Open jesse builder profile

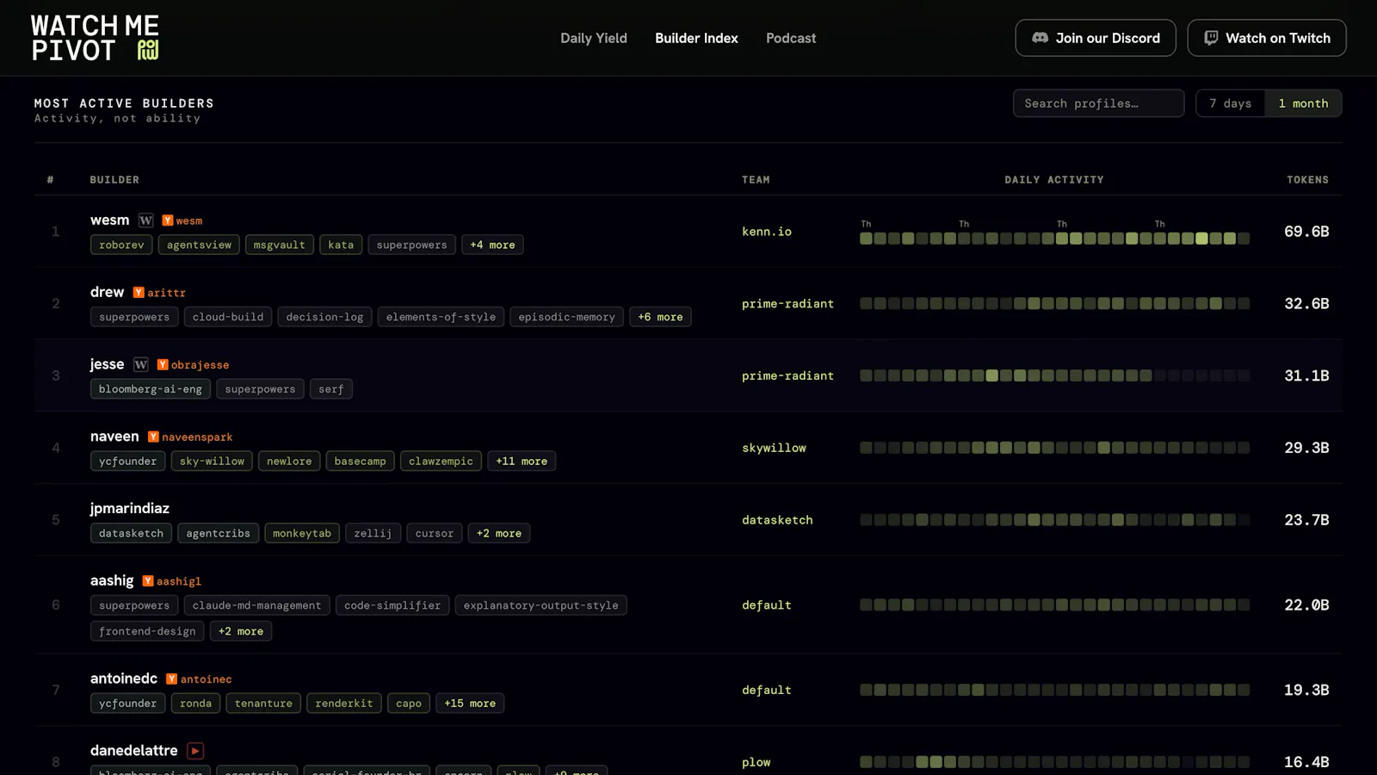click(108, 364)
